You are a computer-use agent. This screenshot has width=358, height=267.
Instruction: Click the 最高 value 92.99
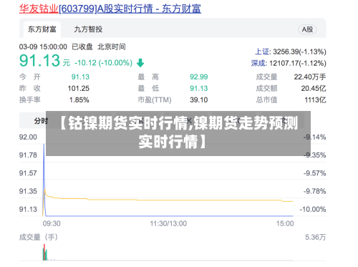pyautogui.click(x=199, y=77)
